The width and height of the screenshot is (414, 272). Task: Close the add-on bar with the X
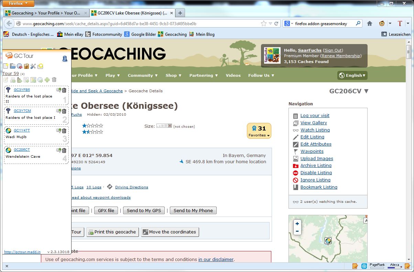click(7, 266)
